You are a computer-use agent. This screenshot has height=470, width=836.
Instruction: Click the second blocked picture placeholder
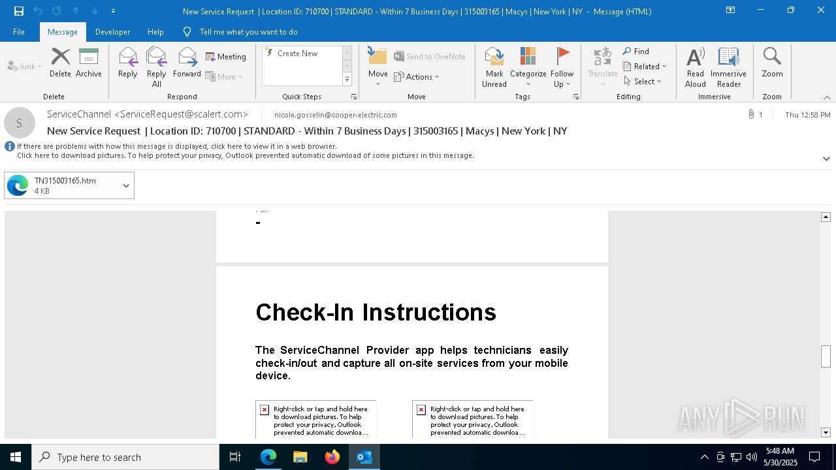[472, 420]
